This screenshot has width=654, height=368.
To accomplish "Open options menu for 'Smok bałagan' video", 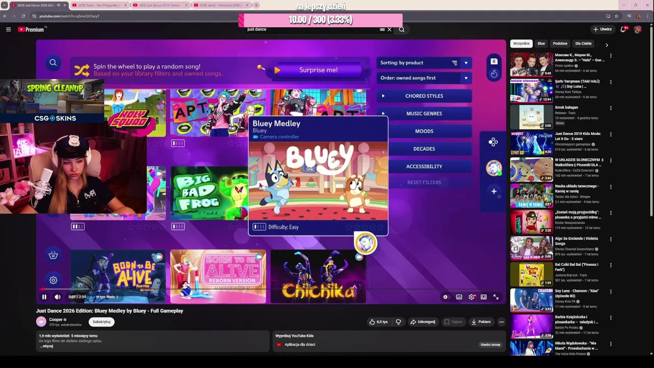I will click(x=611, y=108).
